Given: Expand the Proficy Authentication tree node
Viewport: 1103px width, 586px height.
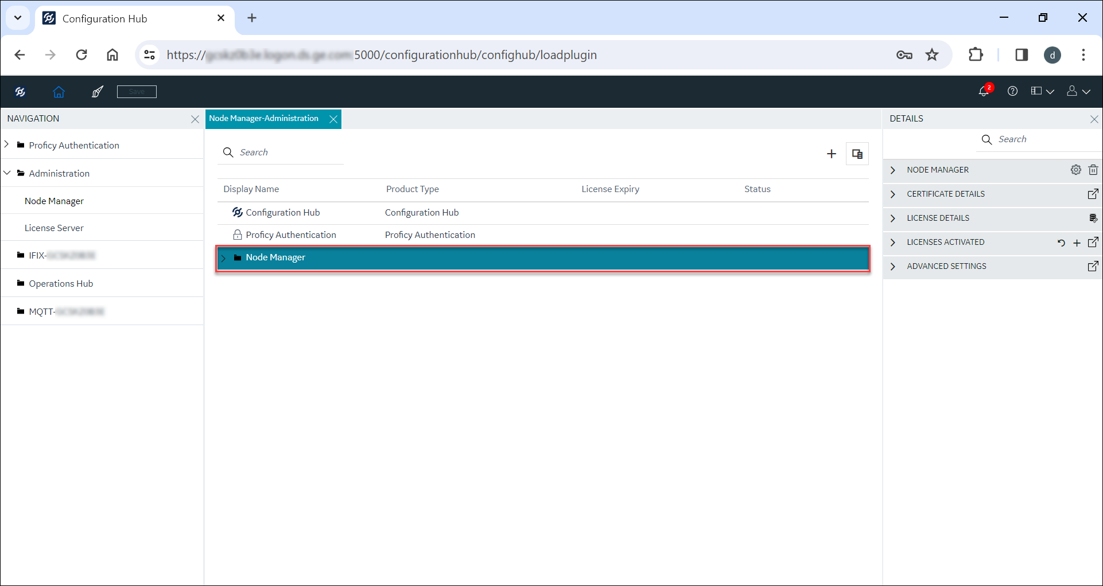Looking at the screenshot, I should (x=7, y=144).
